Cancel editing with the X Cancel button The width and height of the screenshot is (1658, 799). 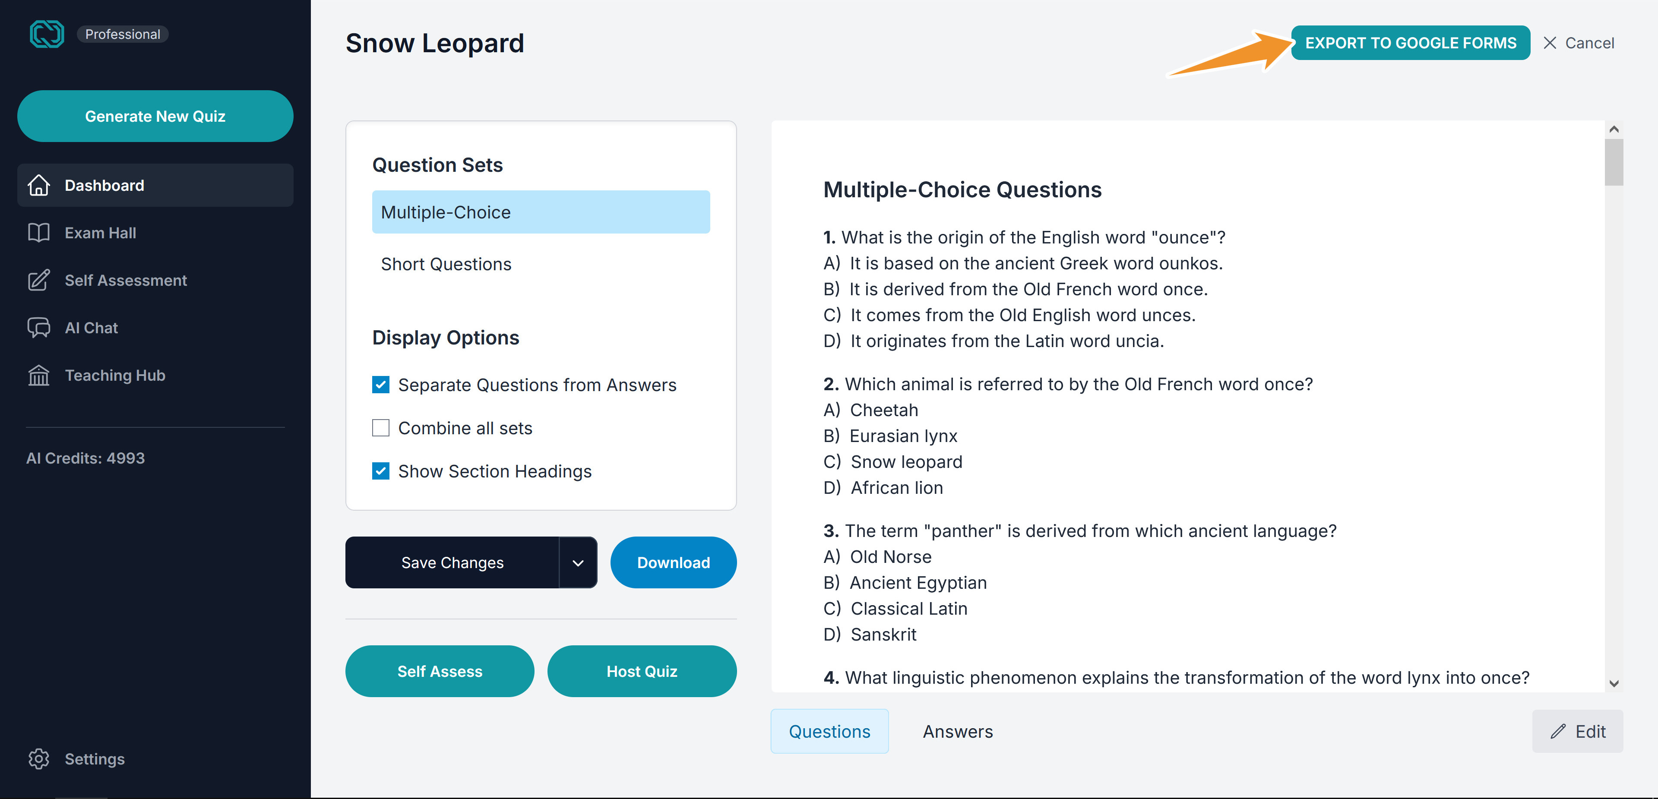[x=1578, y=43]
